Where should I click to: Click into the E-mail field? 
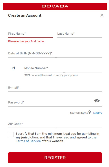coord(55,88)
